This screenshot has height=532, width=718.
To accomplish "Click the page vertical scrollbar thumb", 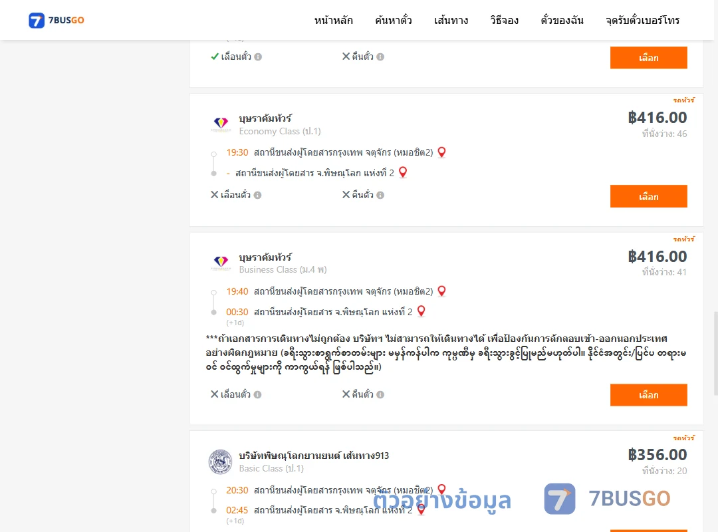I will (x=715, y=353).
